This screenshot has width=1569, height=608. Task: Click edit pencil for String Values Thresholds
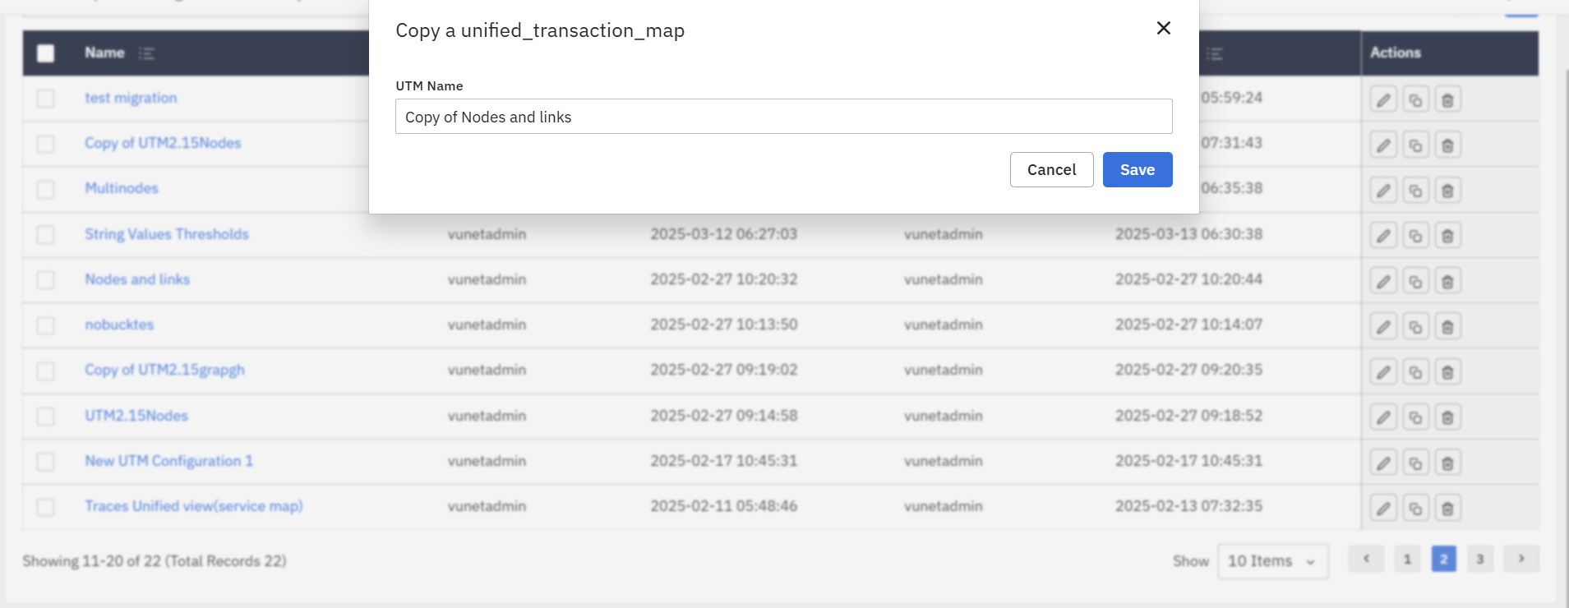coord(1383,237)
